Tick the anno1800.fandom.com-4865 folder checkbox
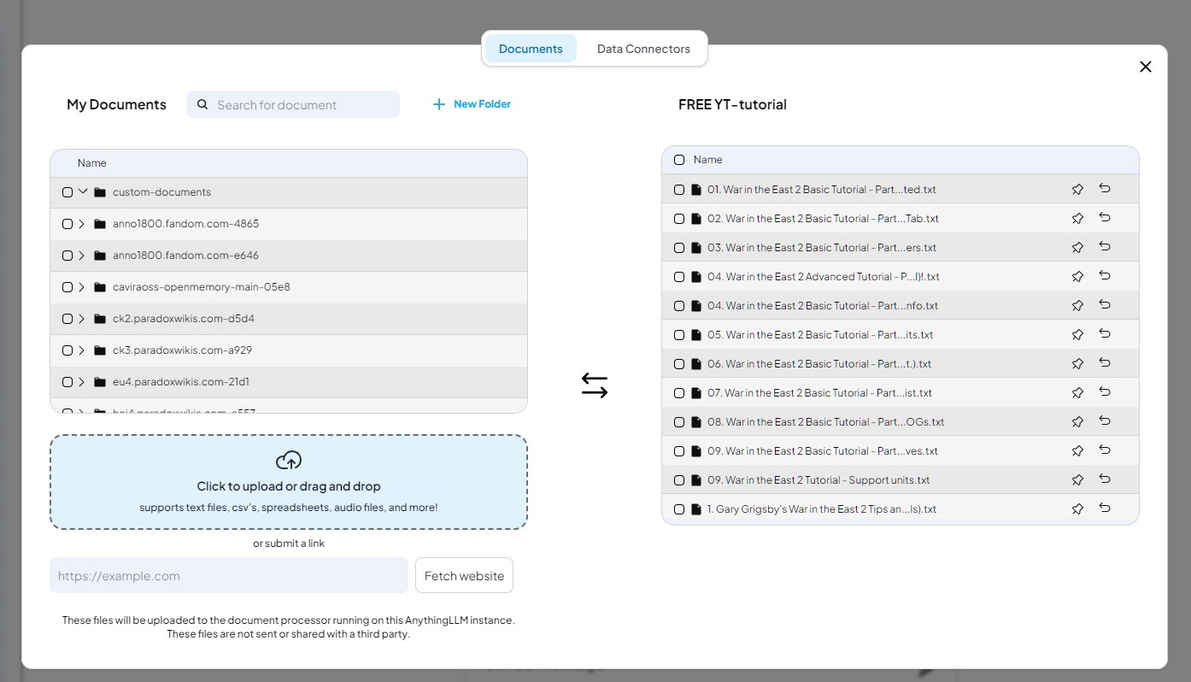Image resolution: width=1191 pixels, height=682 pixels. pos(67,224)
